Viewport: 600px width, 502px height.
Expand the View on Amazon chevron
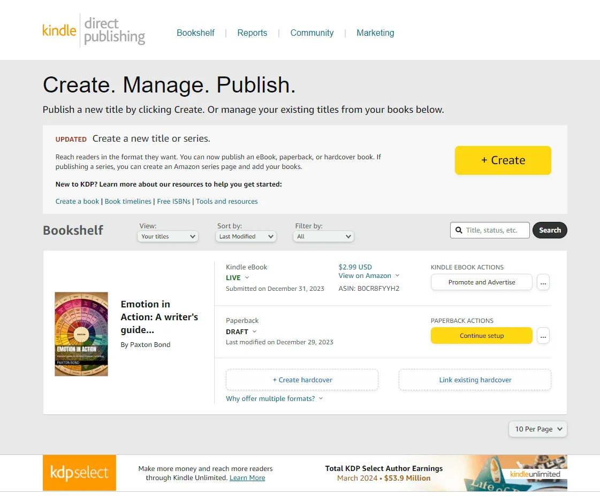coord(397,276)
